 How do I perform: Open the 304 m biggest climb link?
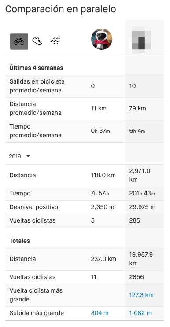coord(100,313)
